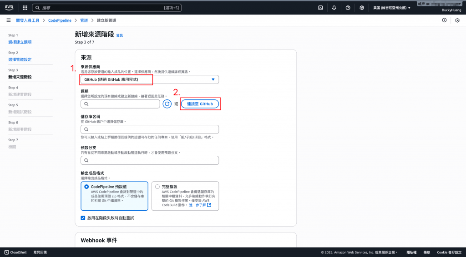Viewport: 466px width, 257px height.
Task: Click the 連線 search field
Action: coord(120,104)
